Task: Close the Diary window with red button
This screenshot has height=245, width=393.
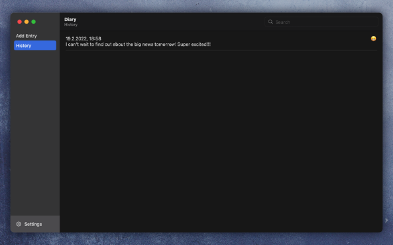Action: click(20, 22)
